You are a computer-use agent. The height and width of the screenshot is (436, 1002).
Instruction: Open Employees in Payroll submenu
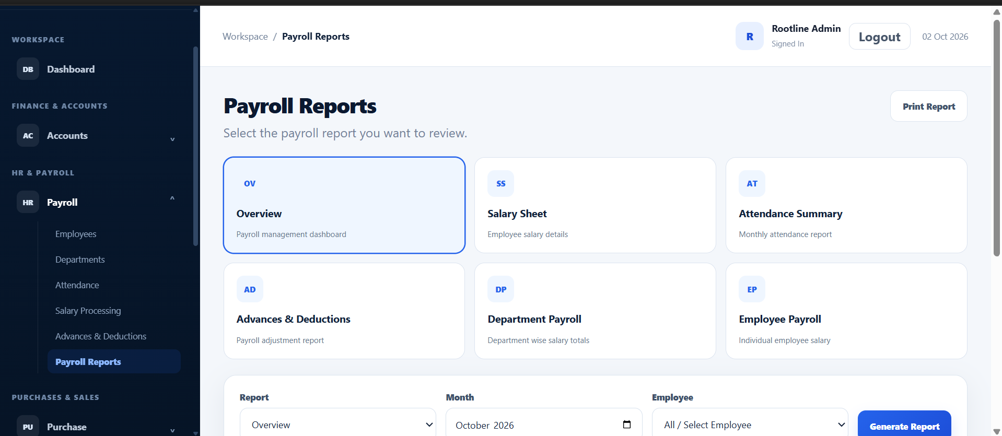[x=76, y=234]
